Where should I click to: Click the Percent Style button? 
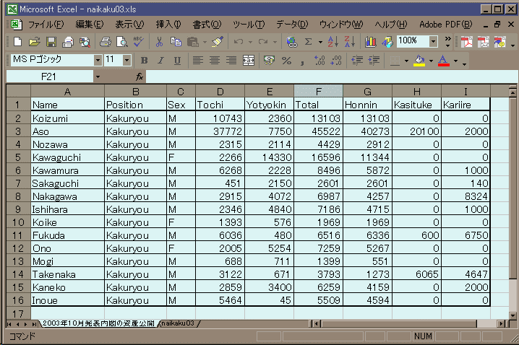(286, 61)
